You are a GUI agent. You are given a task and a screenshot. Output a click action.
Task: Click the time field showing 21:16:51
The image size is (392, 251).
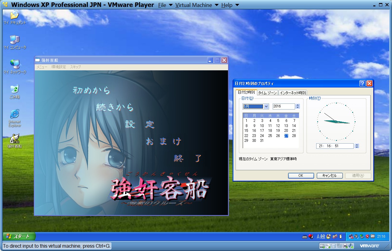(x=335, y=146)
